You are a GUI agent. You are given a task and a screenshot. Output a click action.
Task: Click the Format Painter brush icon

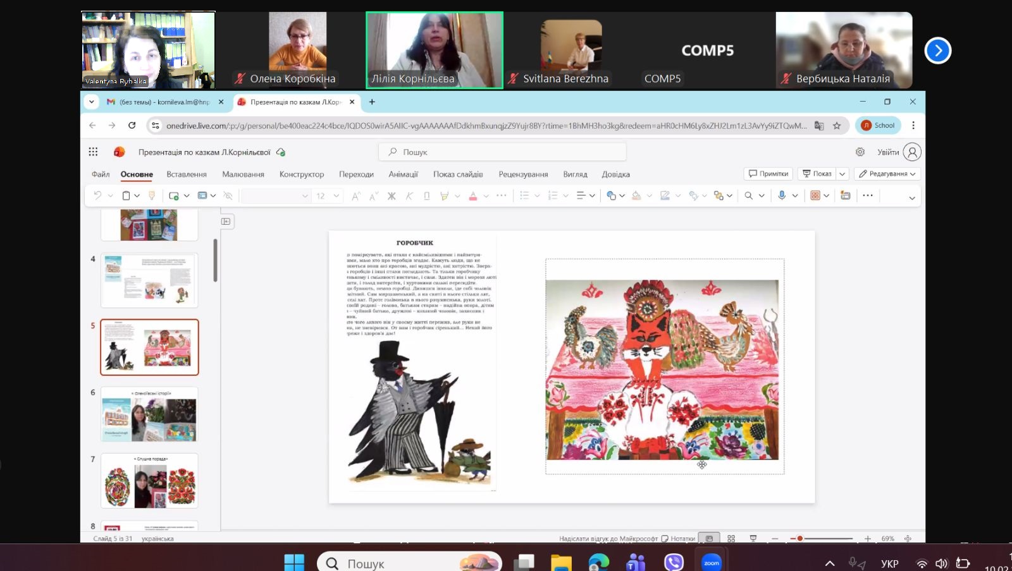152,196
